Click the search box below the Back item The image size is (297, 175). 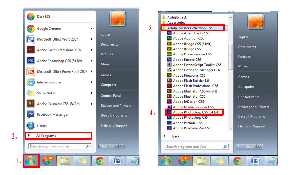click(194, 147)
